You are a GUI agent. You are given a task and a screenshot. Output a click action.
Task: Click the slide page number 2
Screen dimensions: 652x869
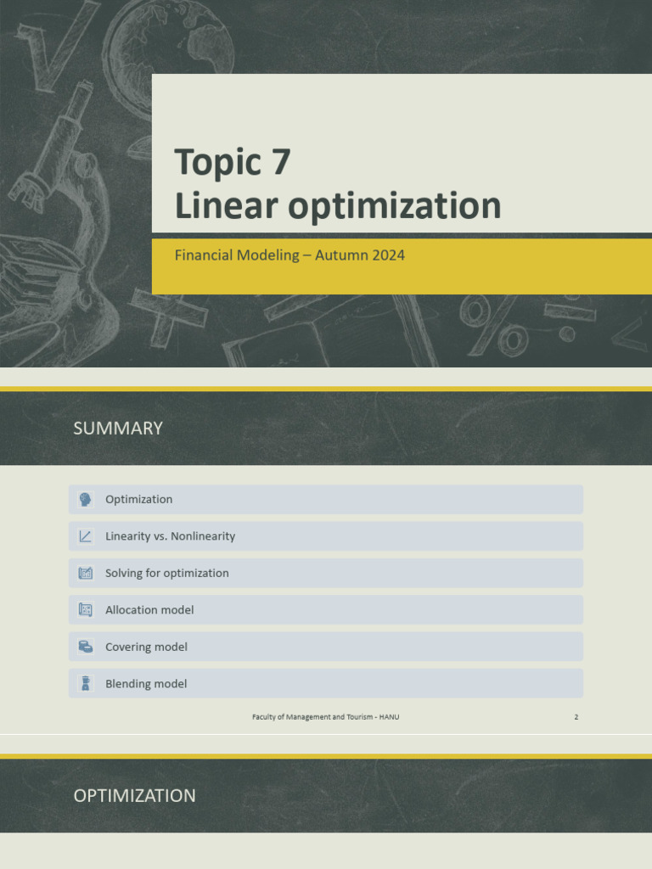click(576, 717)
